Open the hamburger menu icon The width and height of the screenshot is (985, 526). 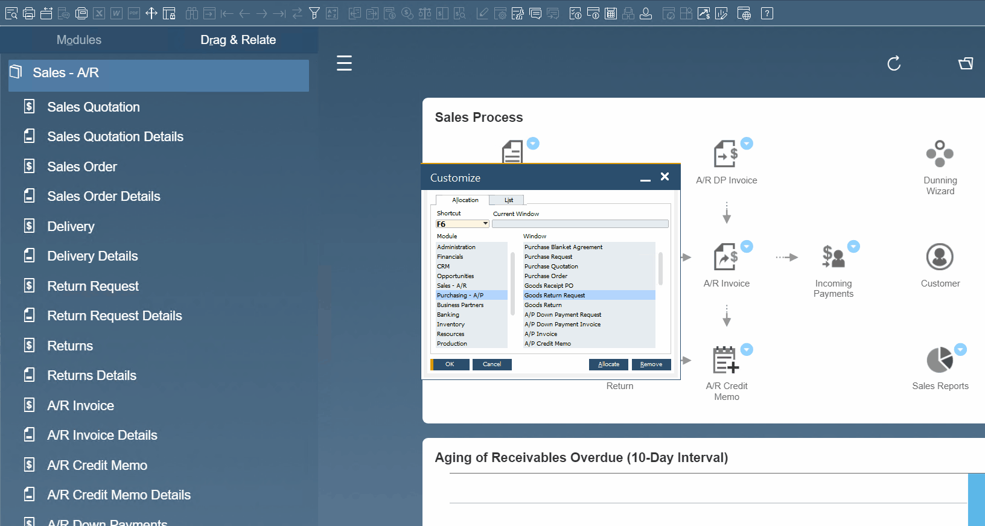(x=344, y=63)
